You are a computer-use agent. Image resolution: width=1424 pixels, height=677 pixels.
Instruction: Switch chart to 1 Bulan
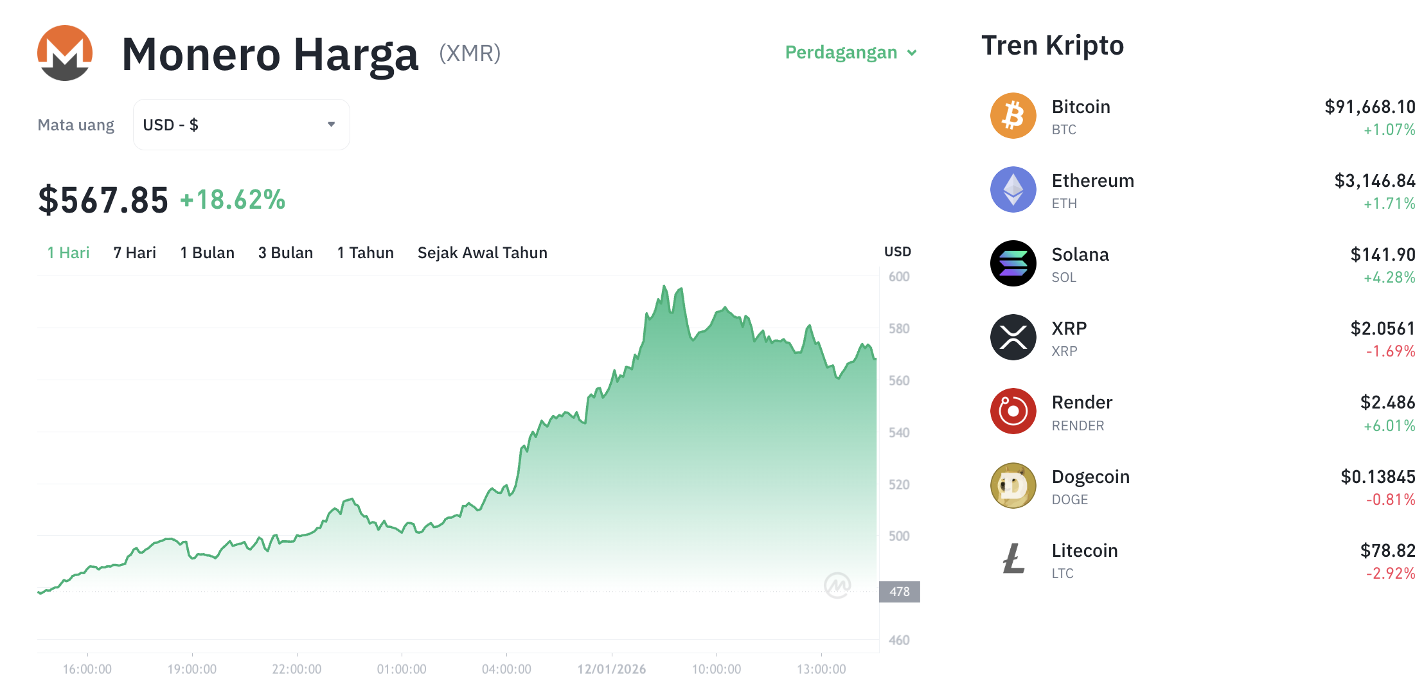207,253
